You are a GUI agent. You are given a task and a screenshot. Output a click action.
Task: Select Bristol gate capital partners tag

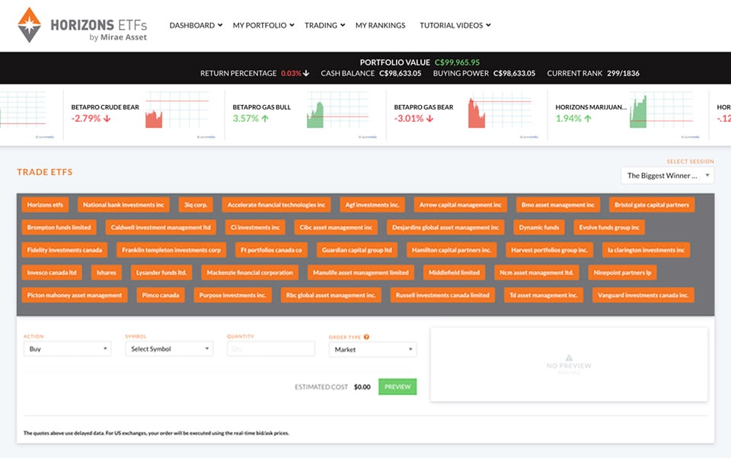652,205
